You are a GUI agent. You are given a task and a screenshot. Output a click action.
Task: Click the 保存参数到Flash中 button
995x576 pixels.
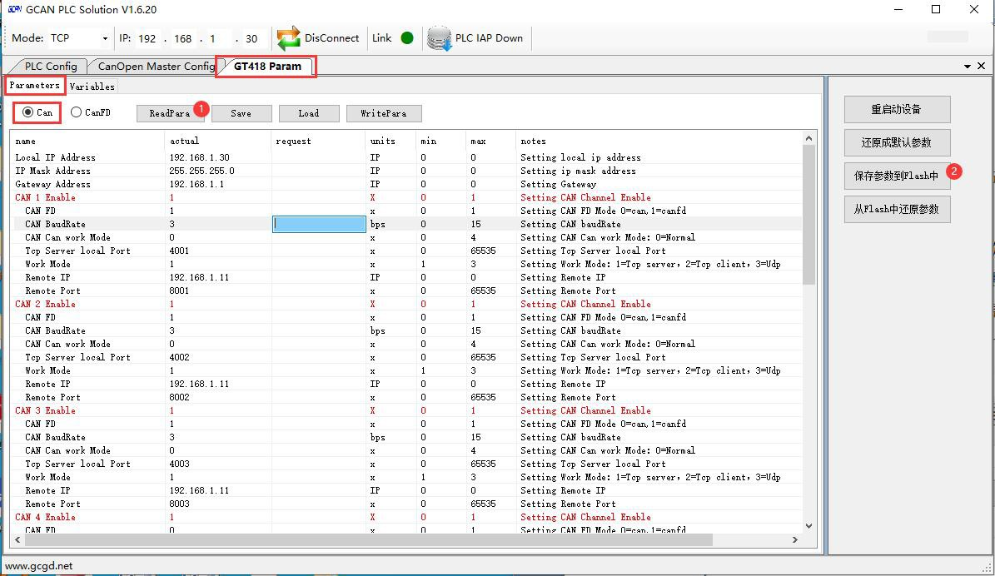(x=897, y=176)
